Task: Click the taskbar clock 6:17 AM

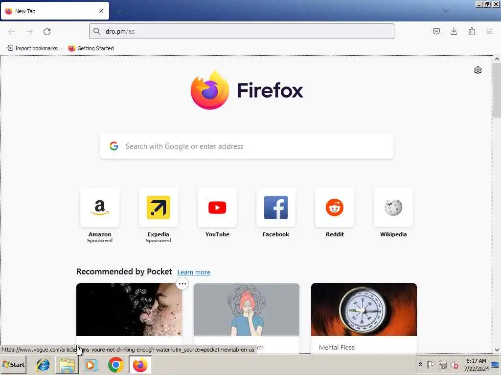Action: pos(476,361)
